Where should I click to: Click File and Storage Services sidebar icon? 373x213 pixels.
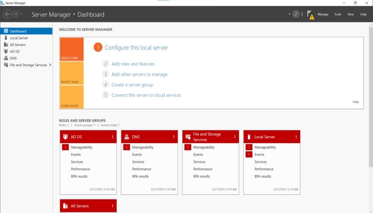(x=6, y=65)
